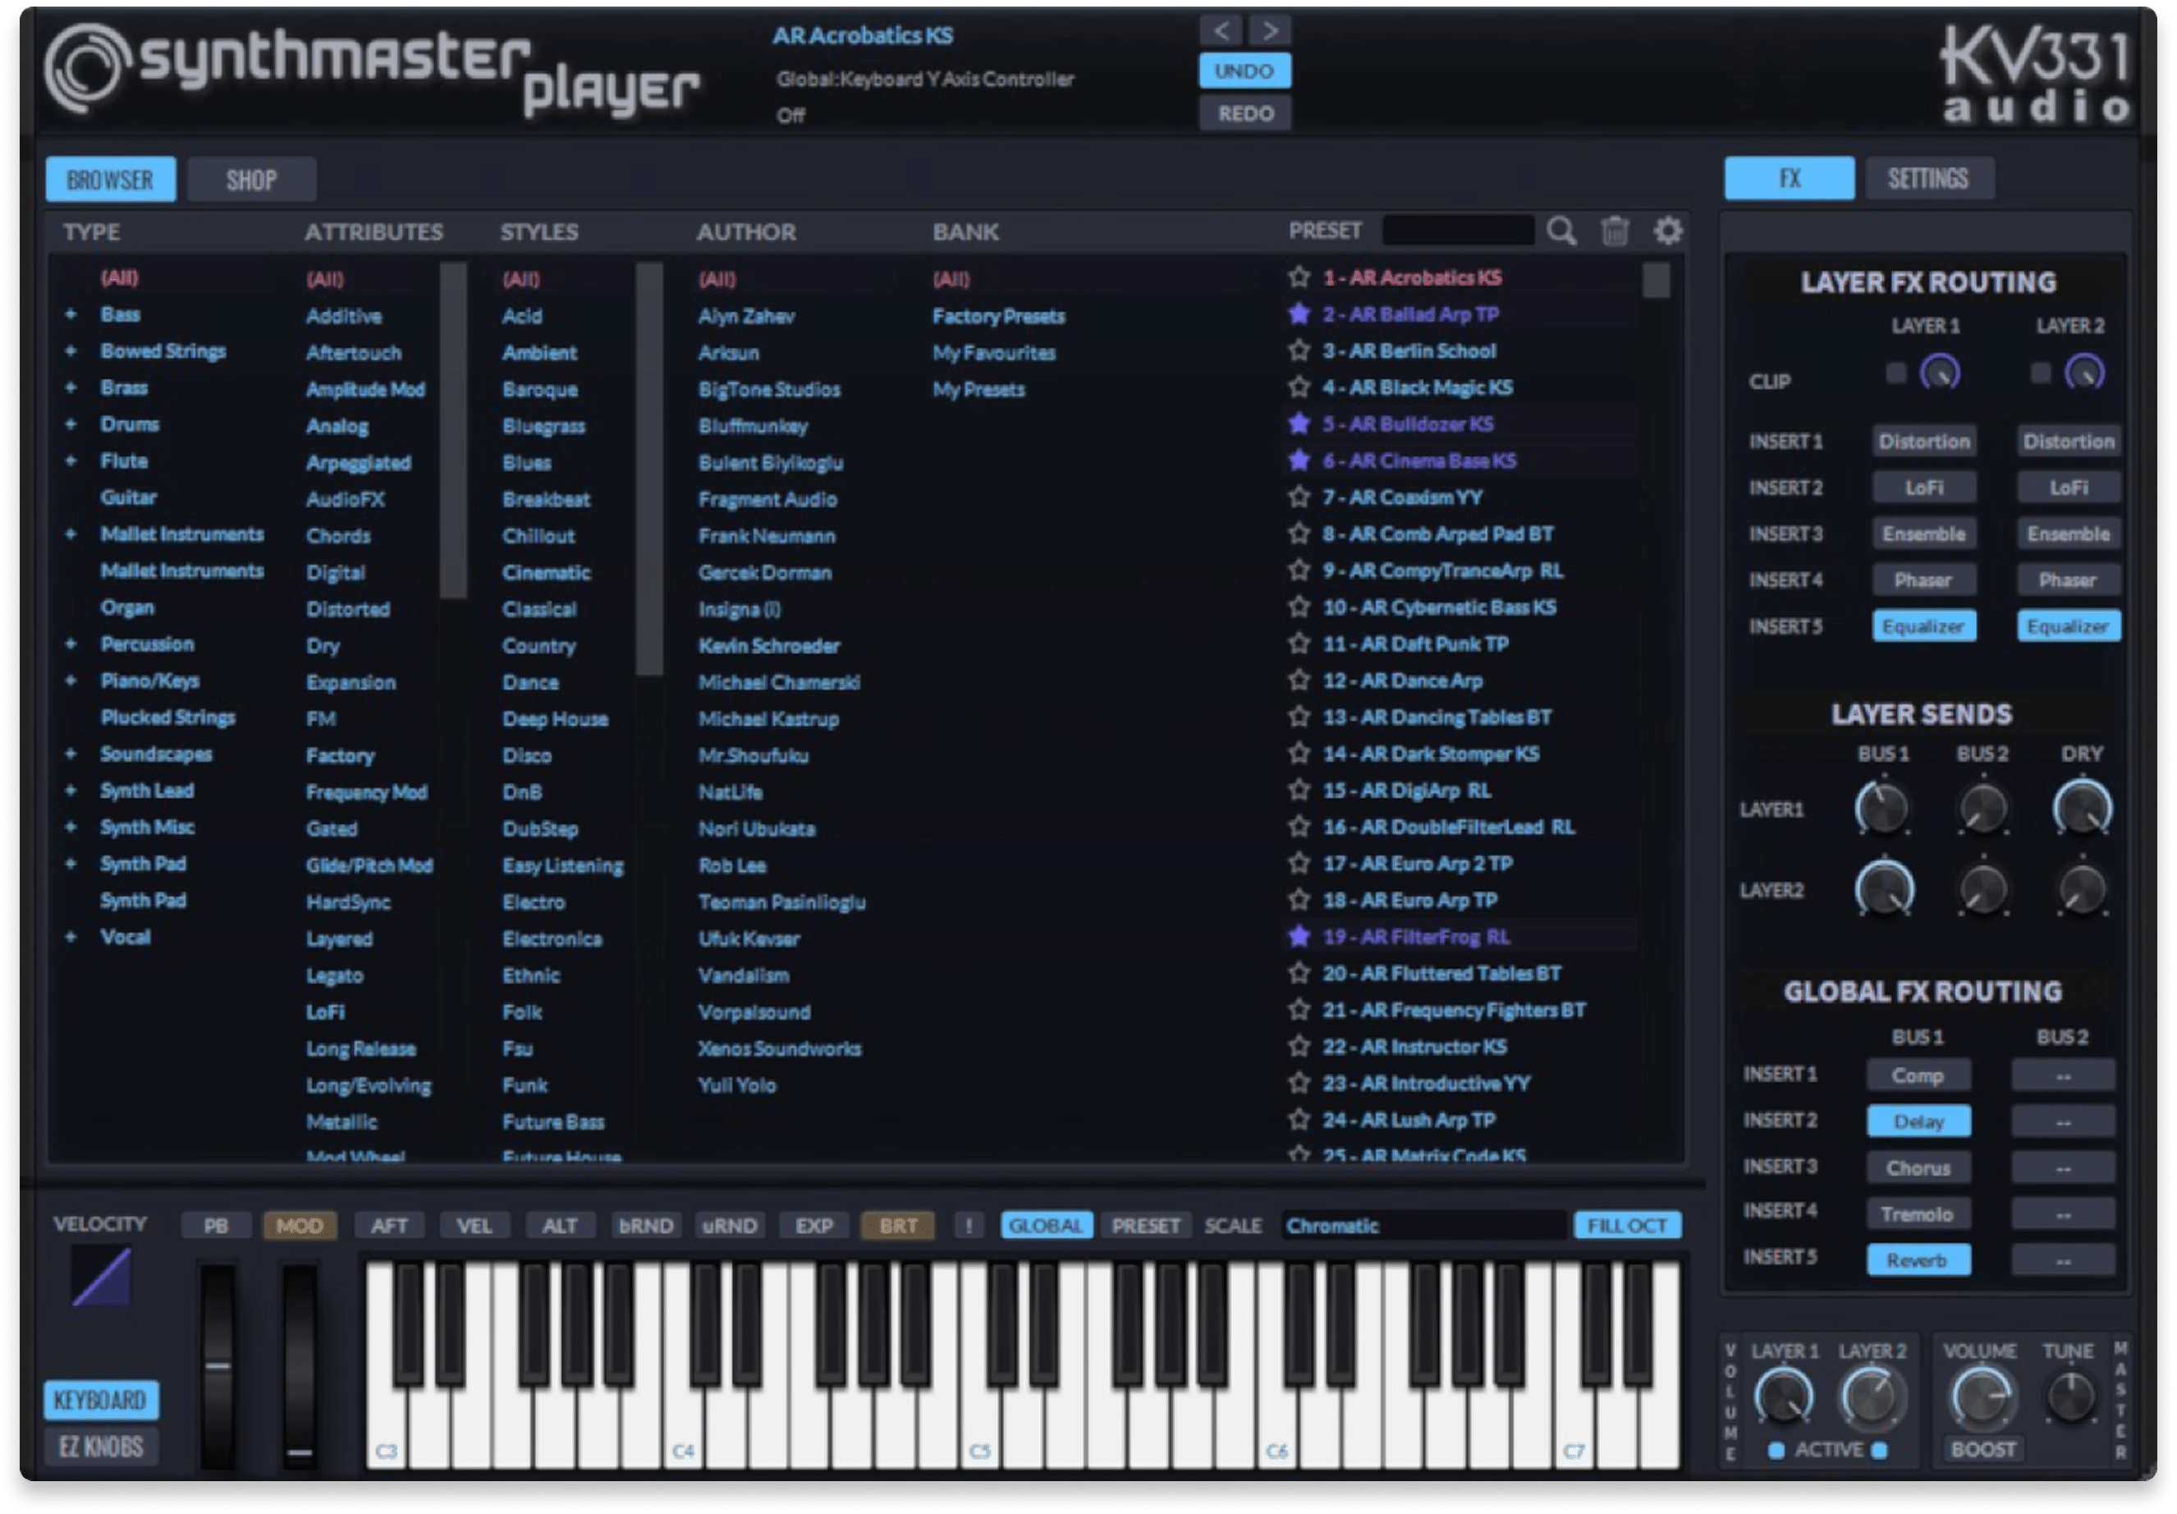Image resolution: width=2177 pixels, height=1514 pixels.
Task: Favorite the 3 - AR Berlin School star
Action: (x=1299, y=351)
